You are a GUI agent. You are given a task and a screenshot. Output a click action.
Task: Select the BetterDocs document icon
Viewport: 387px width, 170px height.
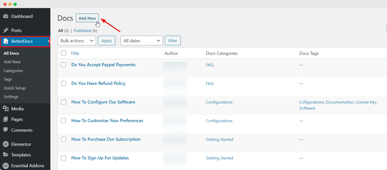[x=6, y=41]
